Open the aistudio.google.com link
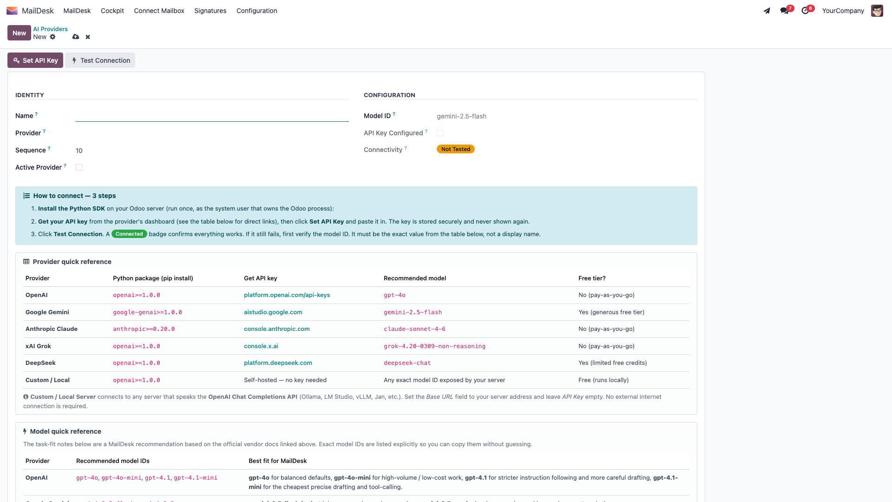Image resolution: width=892 pixels, height=502 pixels. (273, 312)
